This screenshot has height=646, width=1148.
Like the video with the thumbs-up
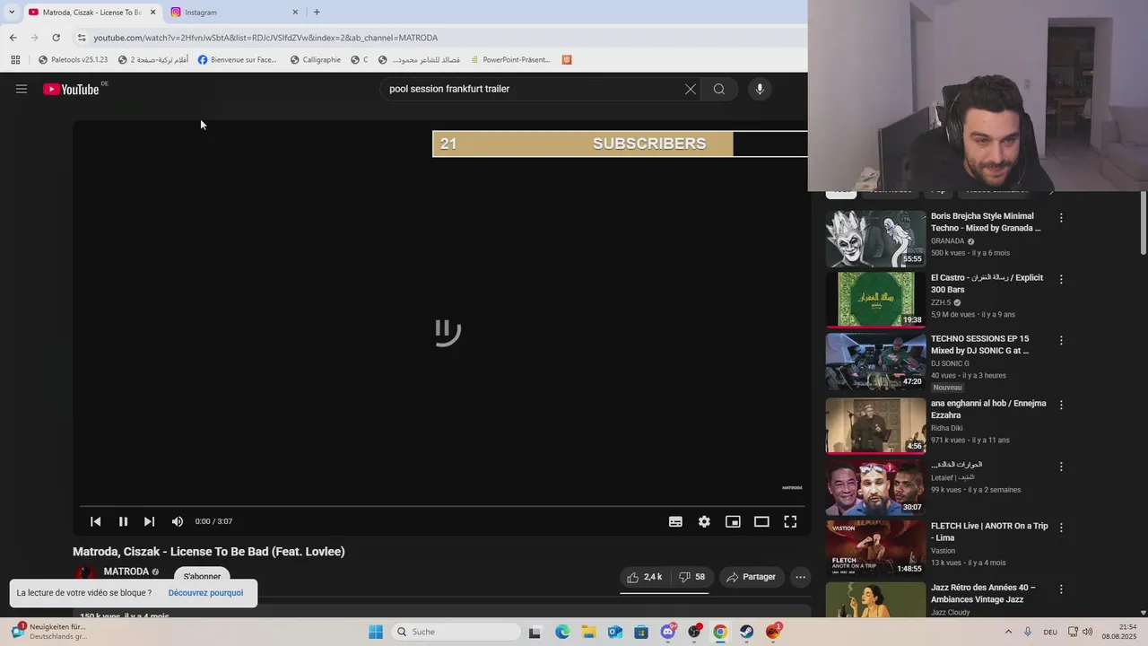645,577
